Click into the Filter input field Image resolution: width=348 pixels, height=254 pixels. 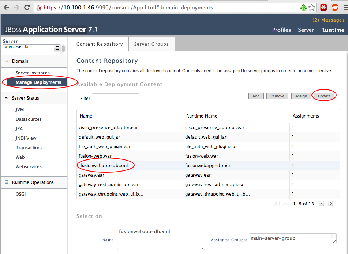(x=116, y=99)
